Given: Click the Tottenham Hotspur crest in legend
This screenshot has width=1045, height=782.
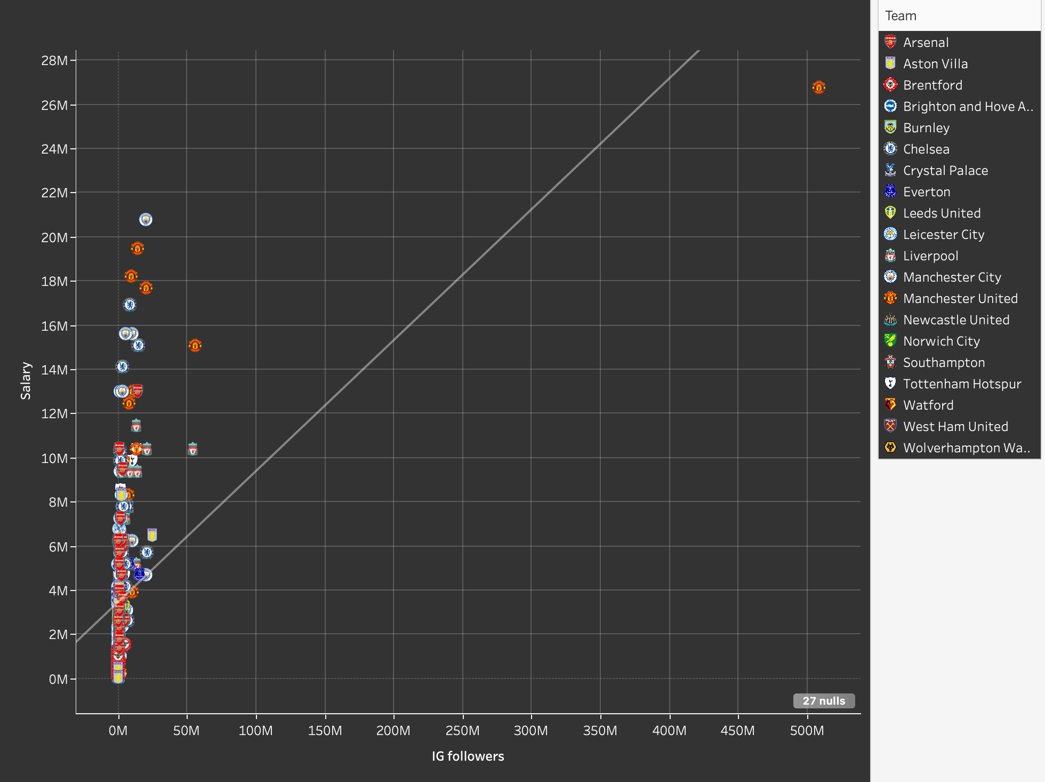Looking at the screenshot, I should click(890, 384).
